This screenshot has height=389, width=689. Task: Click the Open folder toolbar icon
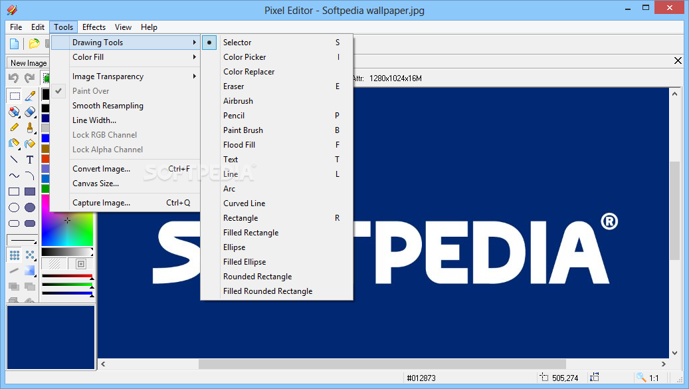[34, 43]
